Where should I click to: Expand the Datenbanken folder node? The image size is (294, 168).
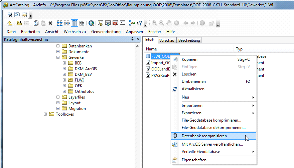tap(58, 46)
